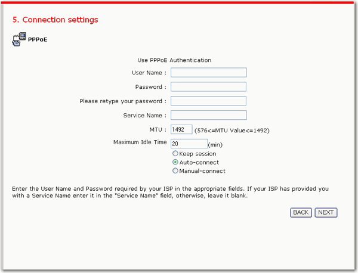The image size is (358, 273).
Task: Click the PPPoE modem and phone icon
Action: point(19,39)
